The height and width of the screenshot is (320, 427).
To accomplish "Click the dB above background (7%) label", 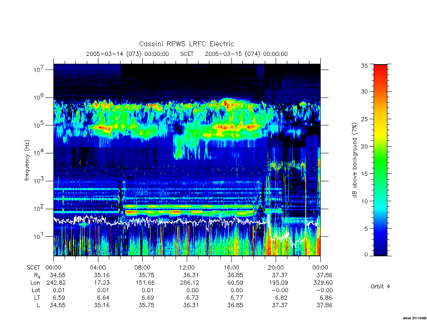I will [x=354, y=160].
